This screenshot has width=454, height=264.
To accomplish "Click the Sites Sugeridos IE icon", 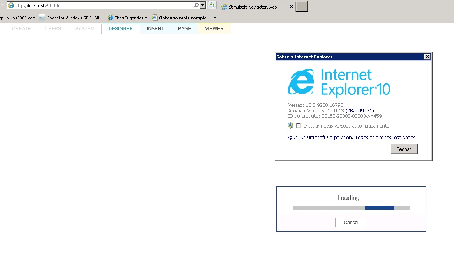I will (110, 18).
